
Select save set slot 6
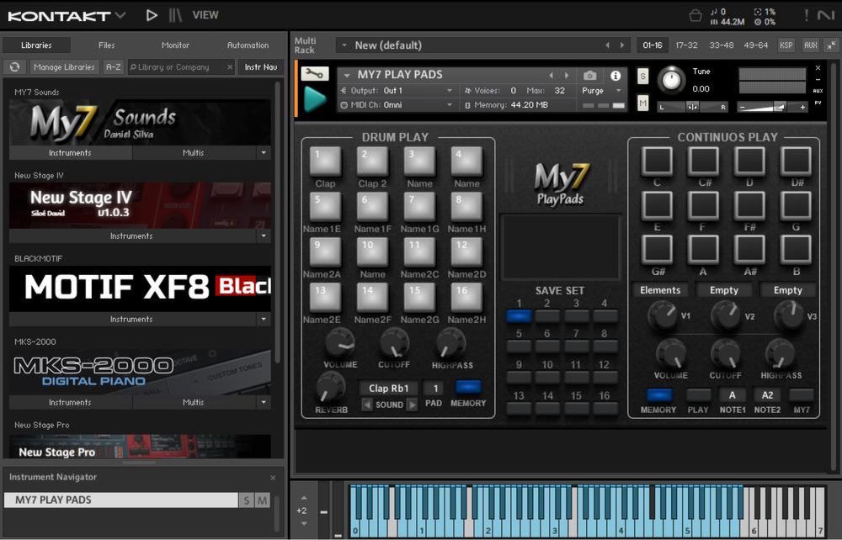pyautogui.click(x=547, y=347)
